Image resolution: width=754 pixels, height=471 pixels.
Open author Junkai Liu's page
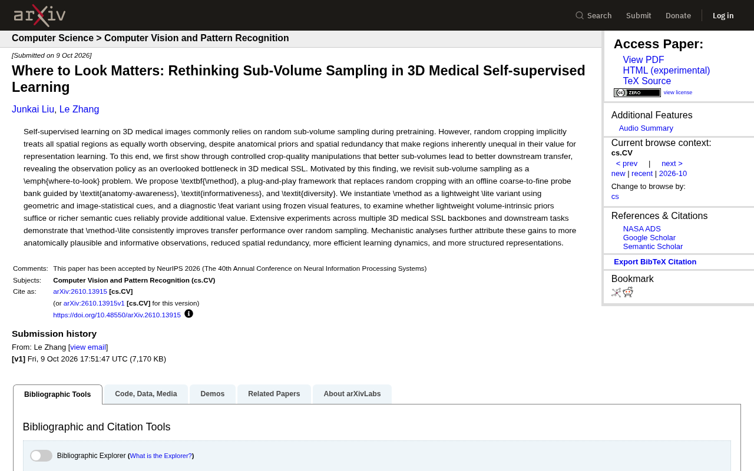[x=33, y=110]
